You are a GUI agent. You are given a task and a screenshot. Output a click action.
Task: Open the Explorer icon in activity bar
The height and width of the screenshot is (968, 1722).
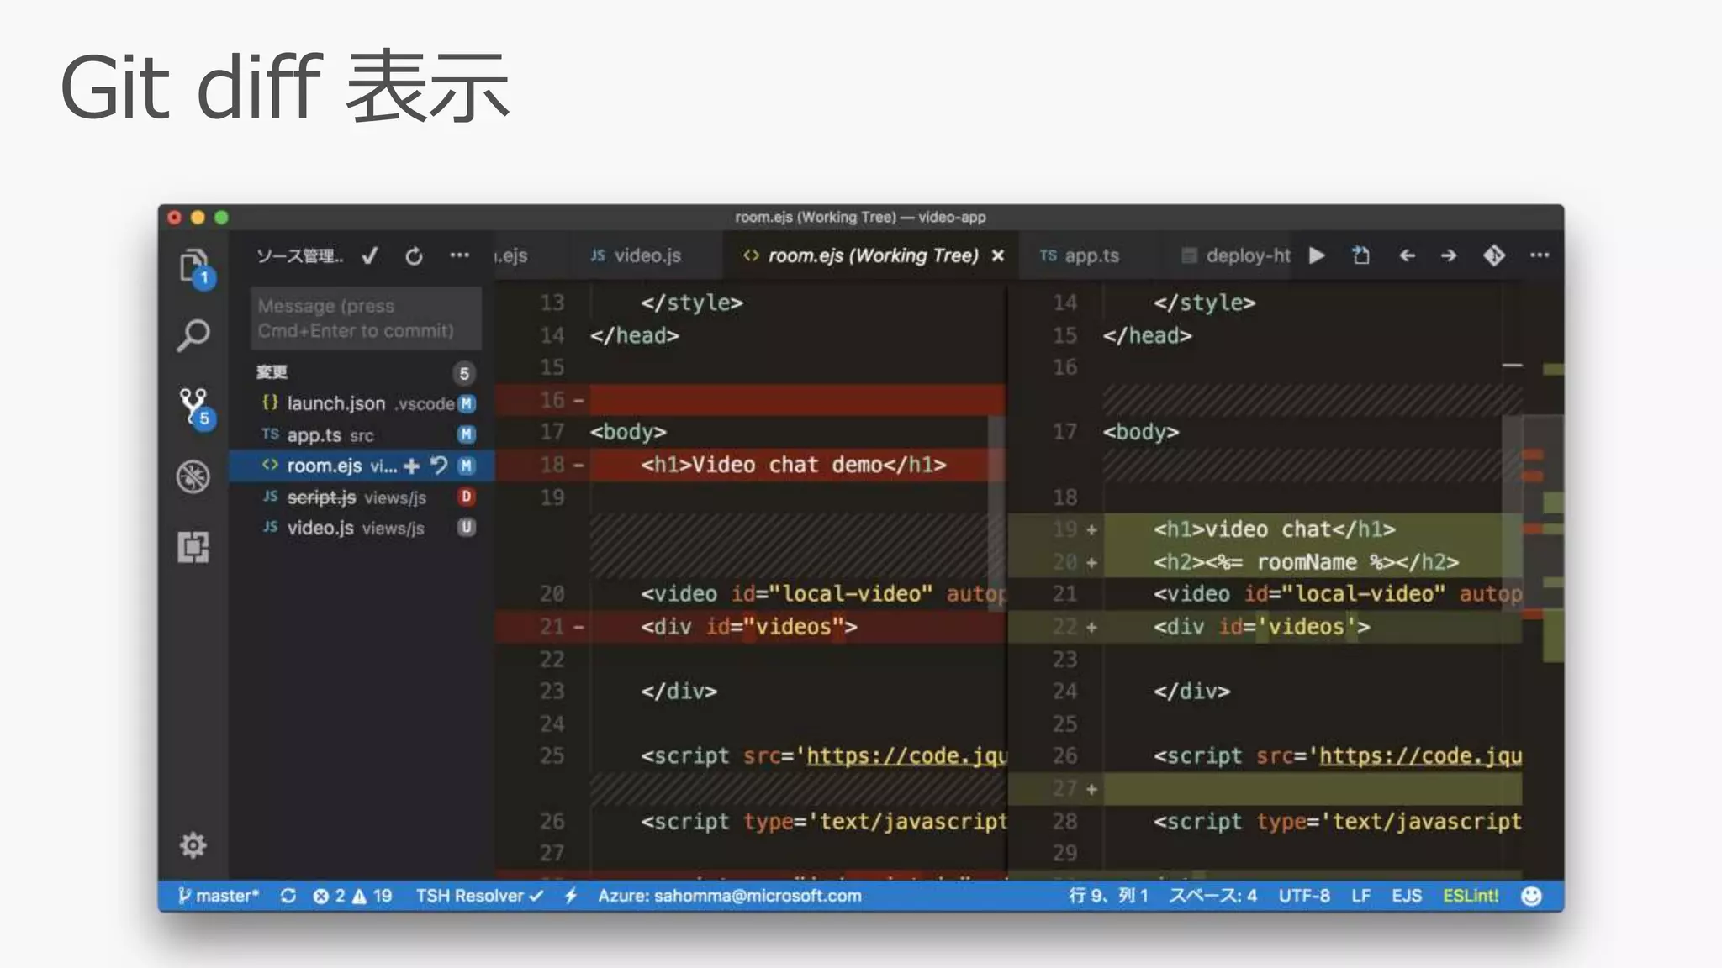(x=193, y=265)
